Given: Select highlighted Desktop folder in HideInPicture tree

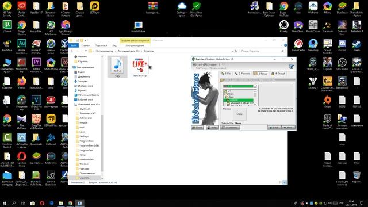Looking at the screenshot, I should click(x=238, y=100).
